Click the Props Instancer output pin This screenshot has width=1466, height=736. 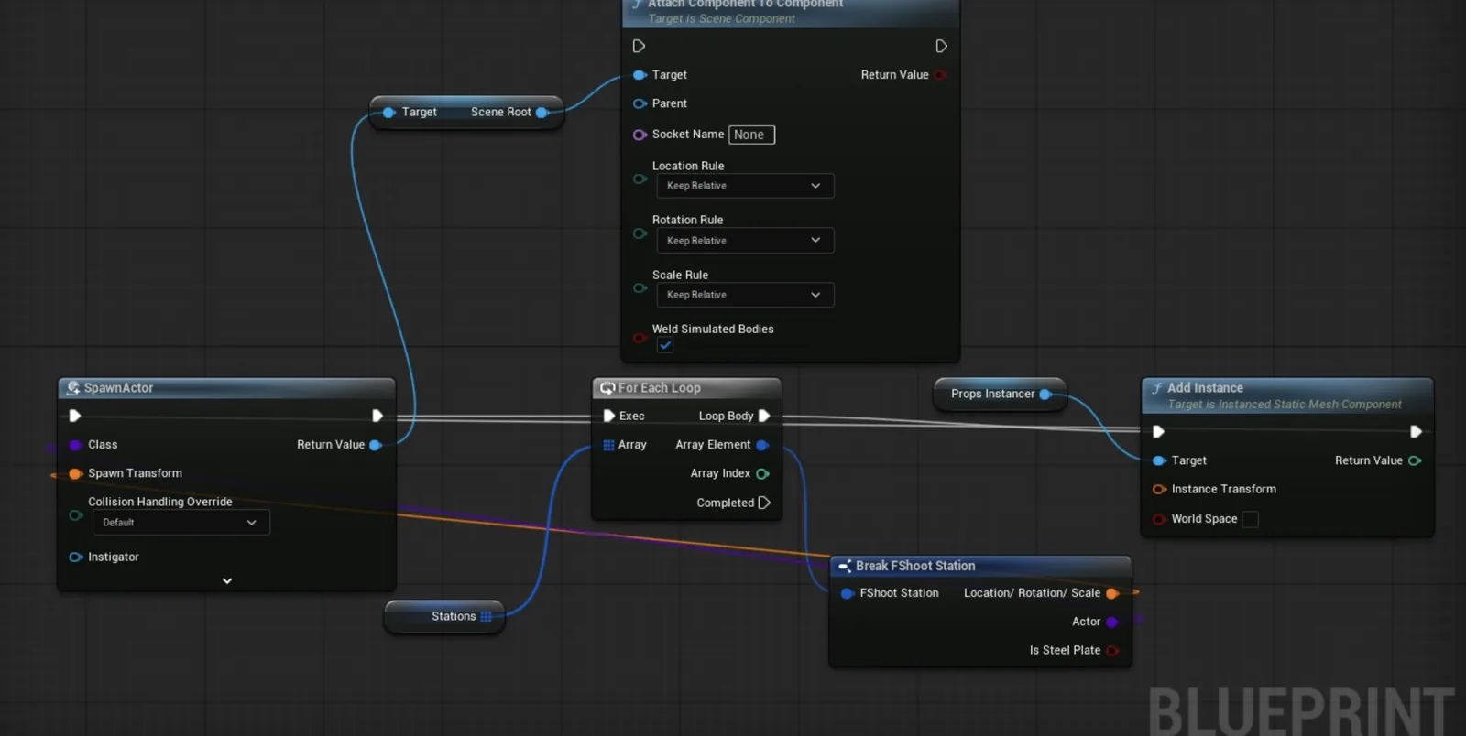point(1045,394)
